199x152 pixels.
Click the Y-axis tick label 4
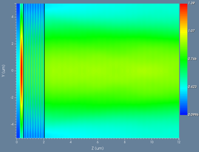point(12,17)
